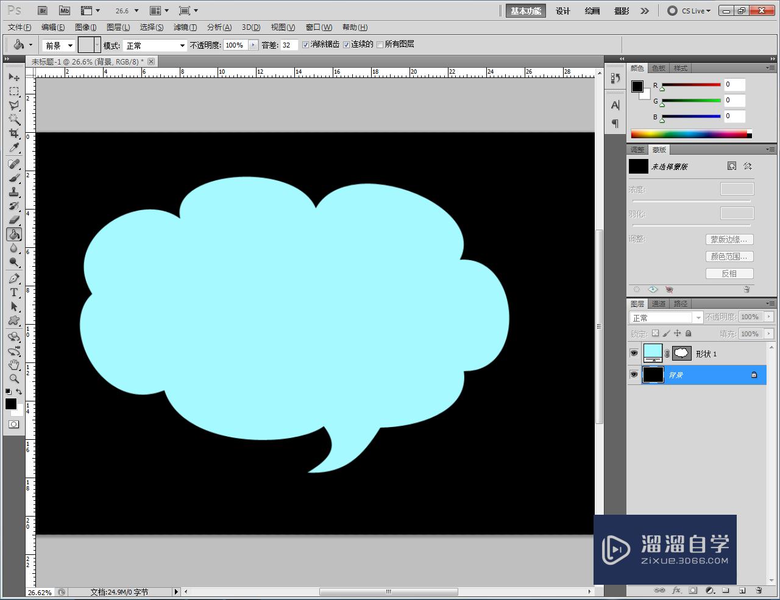Swap foreground and background colors

[x=19, y=392]
